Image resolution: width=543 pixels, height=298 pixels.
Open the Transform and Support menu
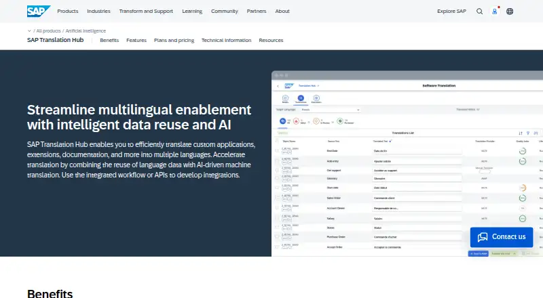coord(146,11)
